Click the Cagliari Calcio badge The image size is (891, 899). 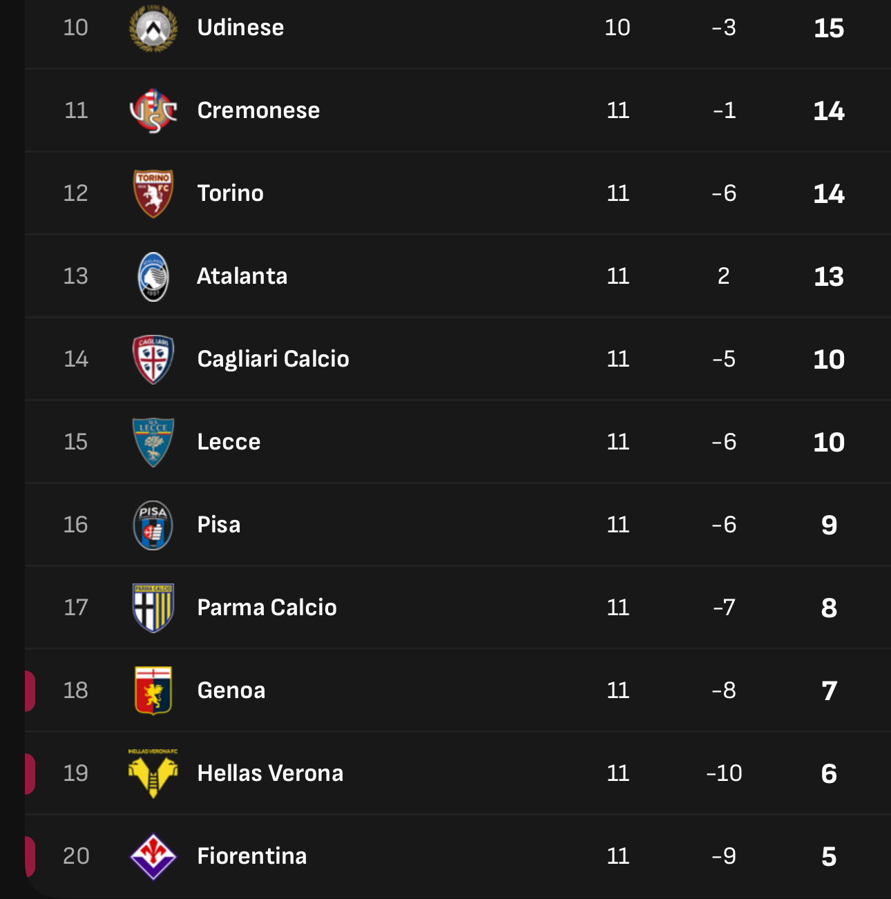coord(153,358)
